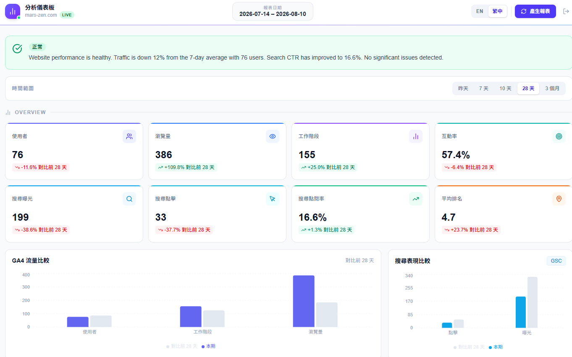This screenshot has width=572, height=357.
Task: Click the green check icon in status banner
Action: [17, 49]
